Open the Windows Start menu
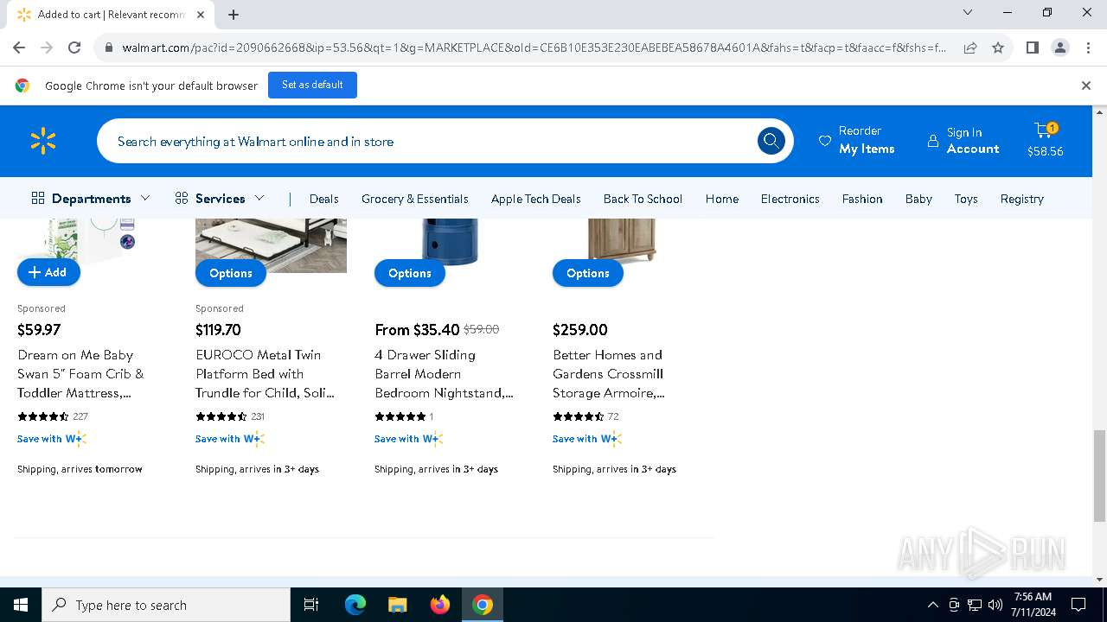Viewport: 1107px width, 622px height. (x=21, y=605)
